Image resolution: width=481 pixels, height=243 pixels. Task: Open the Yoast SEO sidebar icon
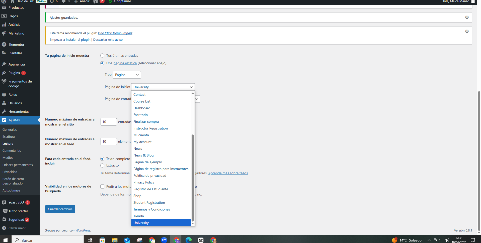[4, 202]
